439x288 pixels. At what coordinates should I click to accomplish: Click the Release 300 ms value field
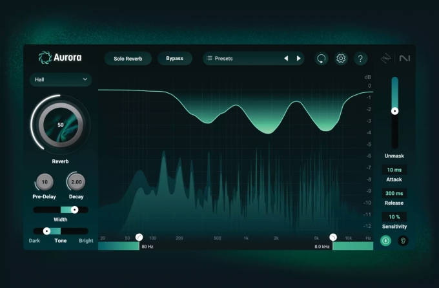[x=394, y=193]
